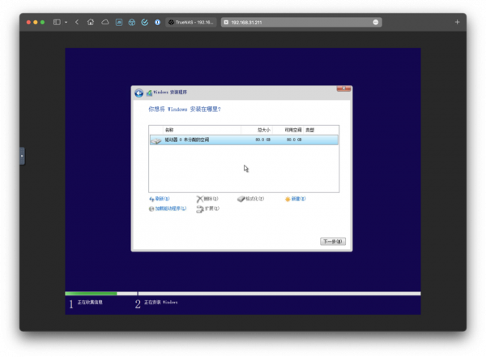This screenshot has height=357, width=486.
Task: Click the macOS green fullscreen button
Action: click(42, 22)
